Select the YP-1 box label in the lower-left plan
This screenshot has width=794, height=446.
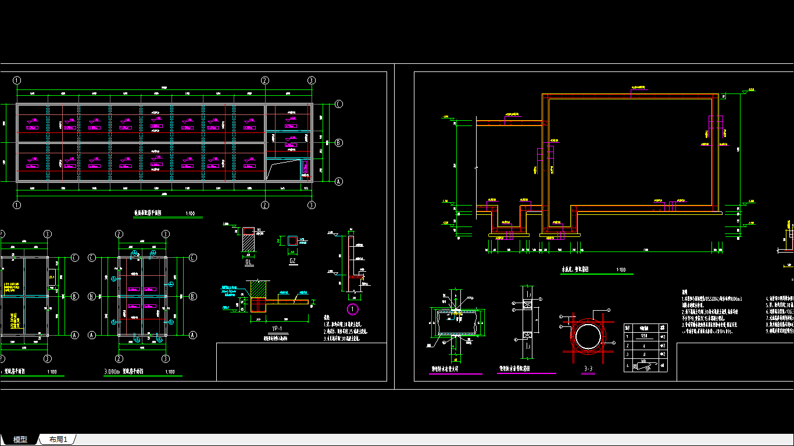[52, 278]
